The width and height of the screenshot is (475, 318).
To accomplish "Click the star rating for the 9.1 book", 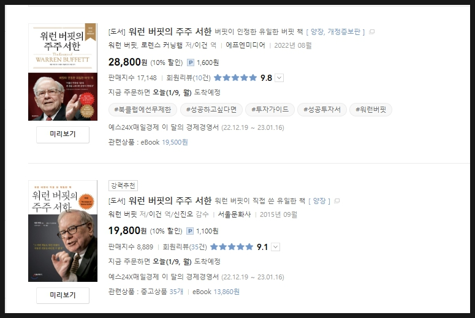I will 232,247.
